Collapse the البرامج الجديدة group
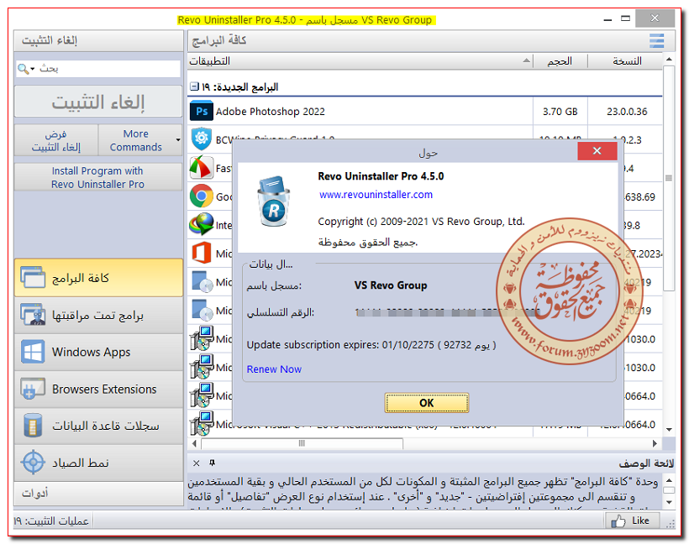The height and width of the screenshot is (544, 689). click(194, 86)
